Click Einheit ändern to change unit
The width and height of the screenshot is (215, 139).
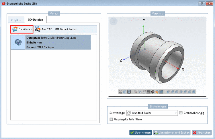(x=67, y=29)
